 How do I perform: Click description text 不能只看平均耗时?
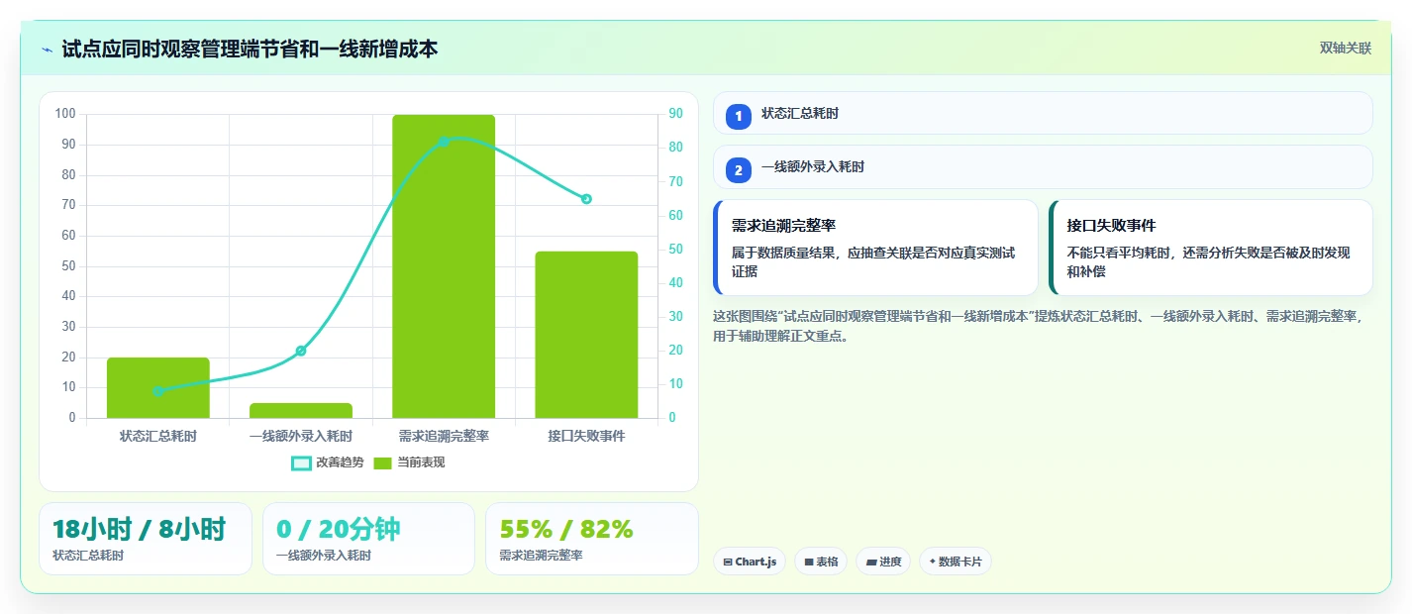click(x=1208, y=262)
